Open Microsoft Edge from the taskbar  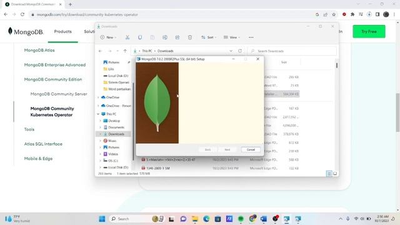[x=206, y=219]
